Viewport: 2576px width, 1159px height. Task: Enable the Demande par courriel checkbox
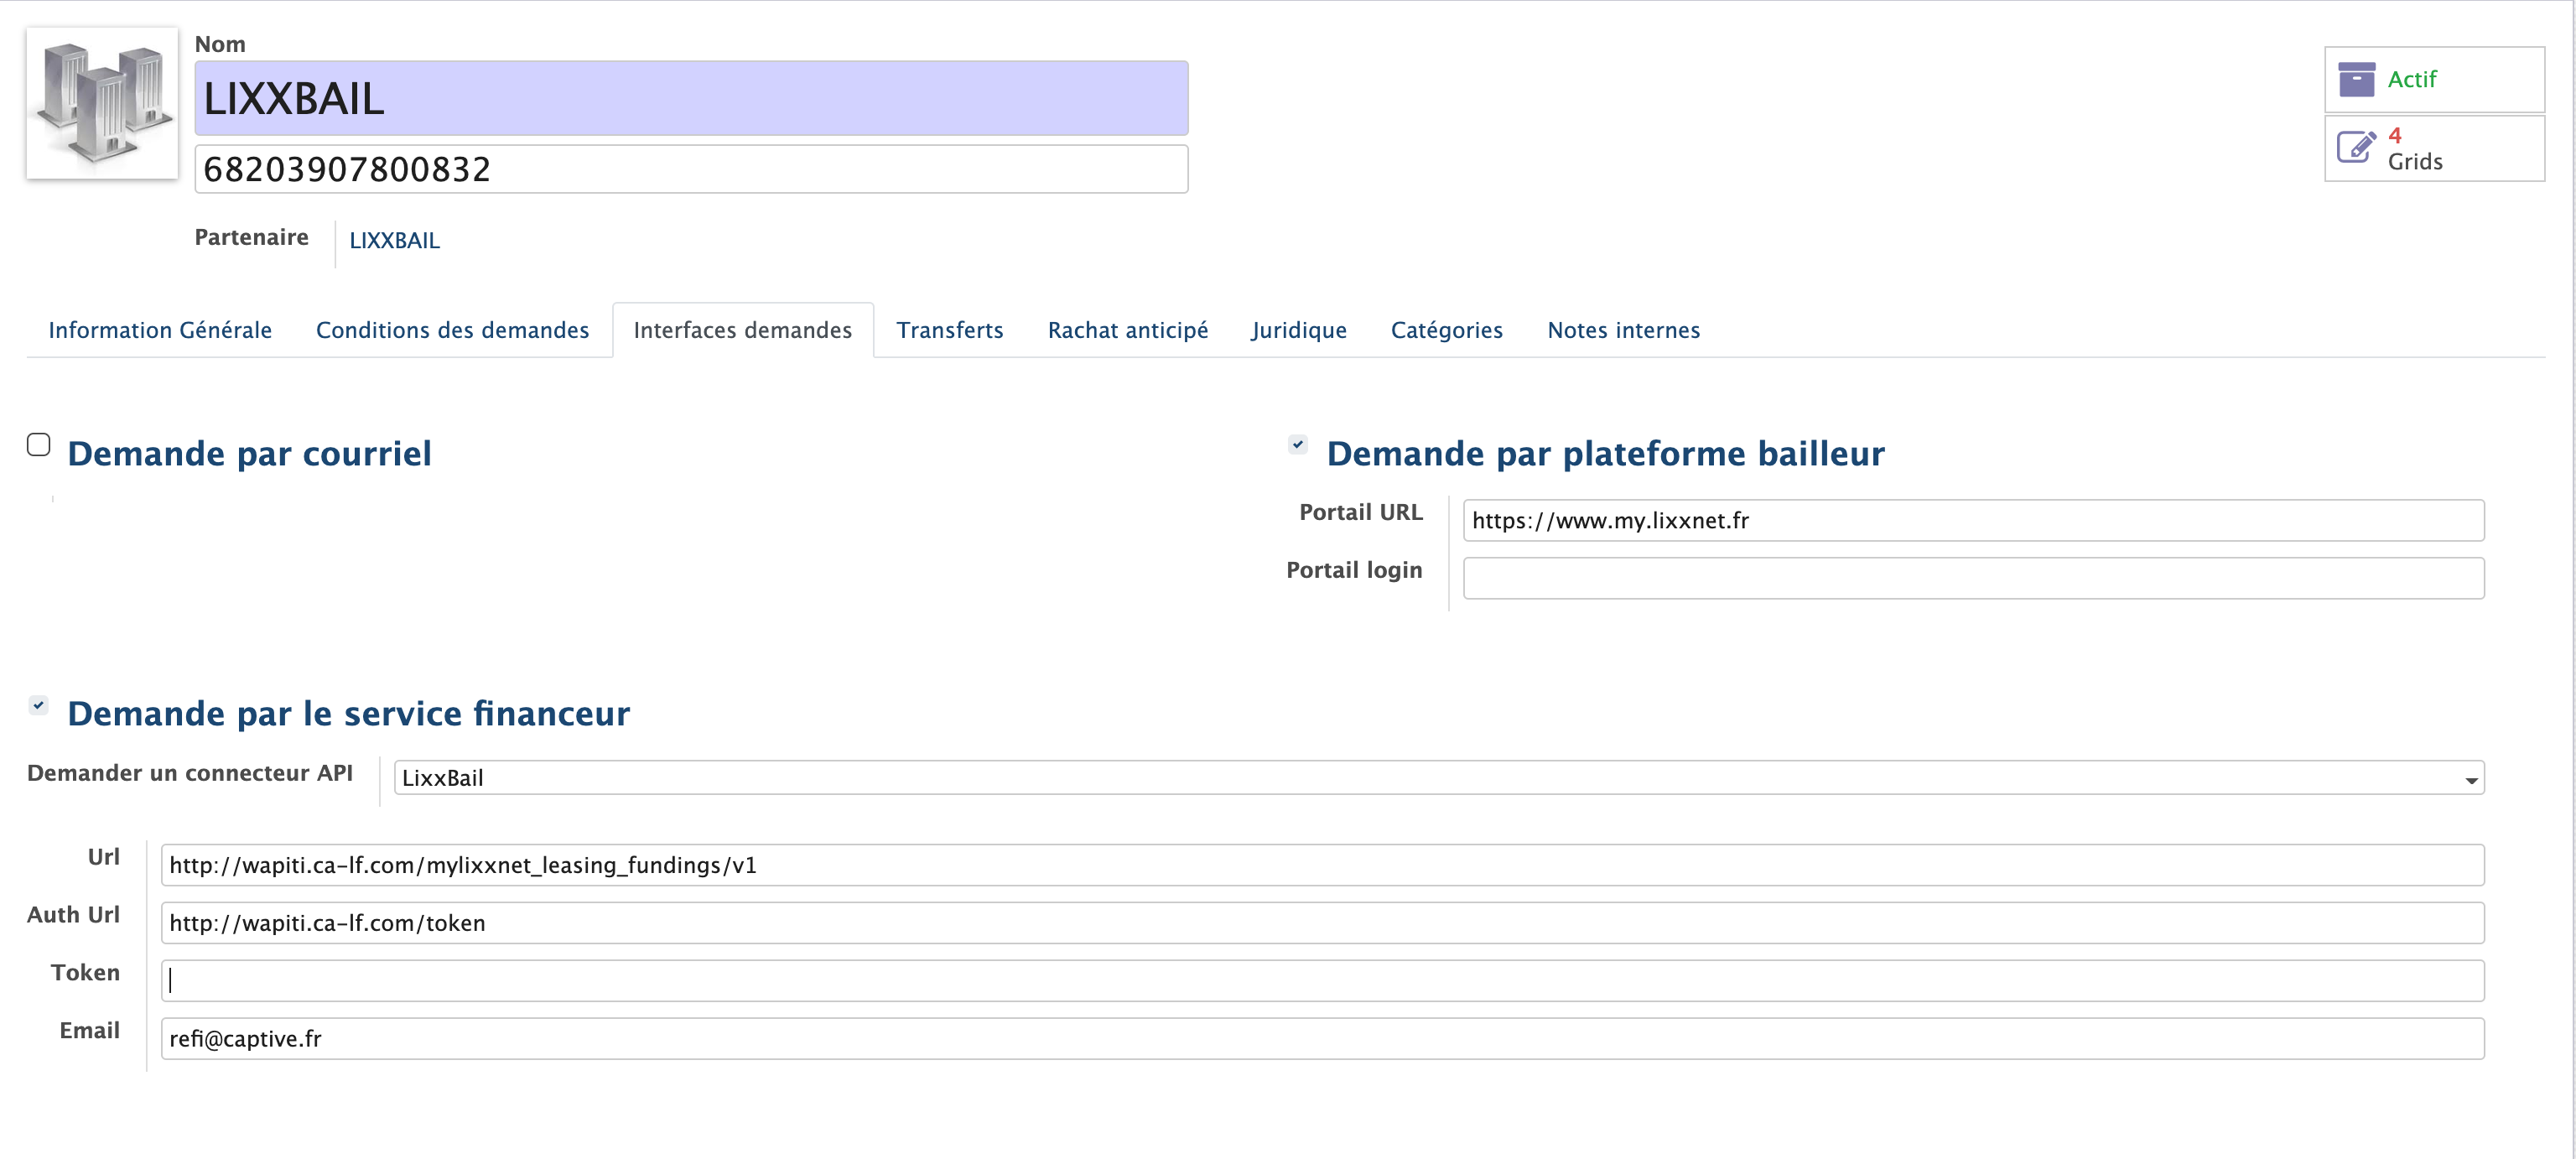tap(39, 445)
